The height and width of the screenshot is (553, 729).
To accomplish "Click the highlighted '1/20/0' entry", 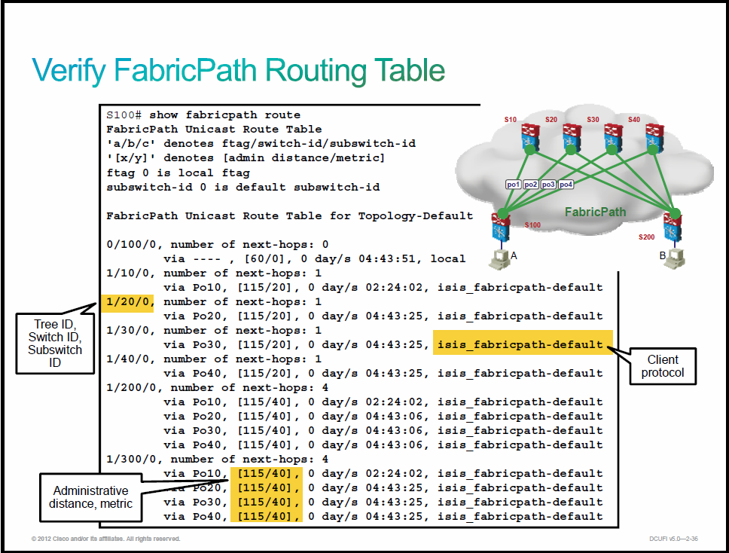I will pos(127,302).
